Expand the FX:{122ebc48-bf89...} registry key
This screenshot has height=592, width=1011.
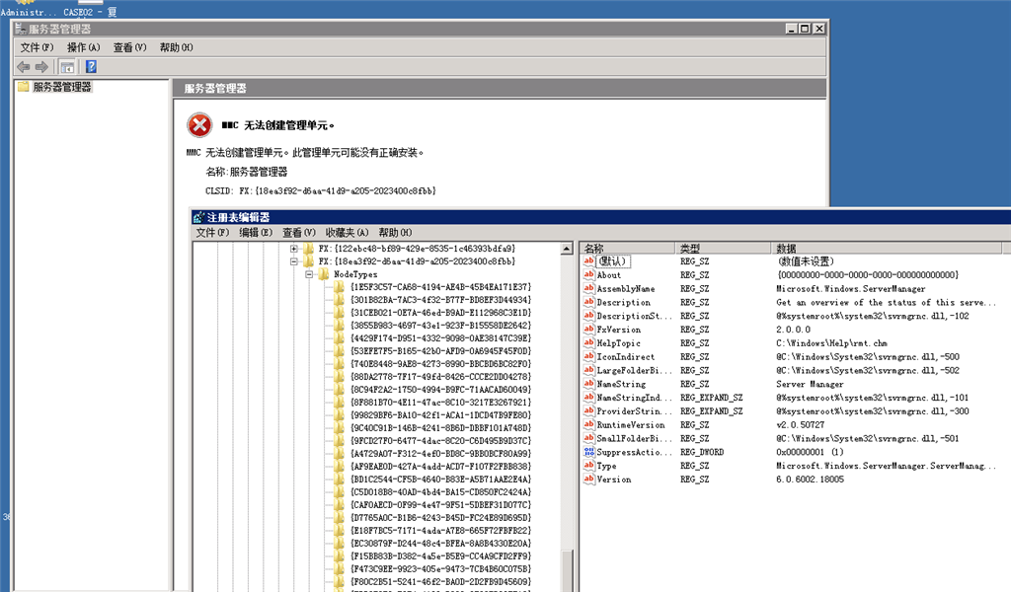[294, 249]
